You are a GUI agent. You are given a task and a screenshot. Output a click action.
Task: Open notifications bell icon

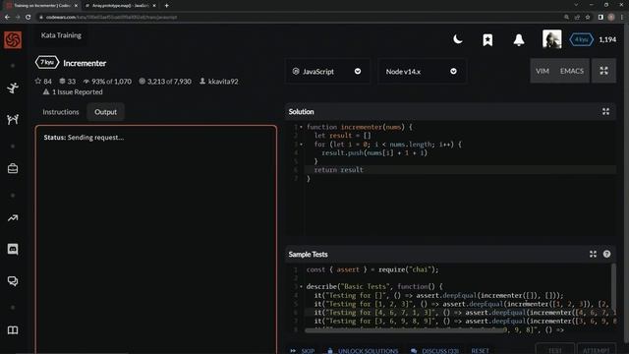point(519,39)
